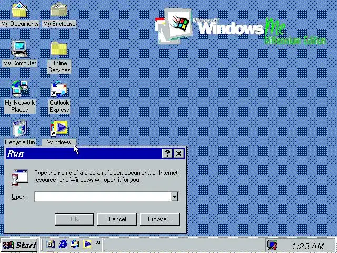
Task: Open Outlook Express from Quick Launch
Action: (x=75, y=244)
